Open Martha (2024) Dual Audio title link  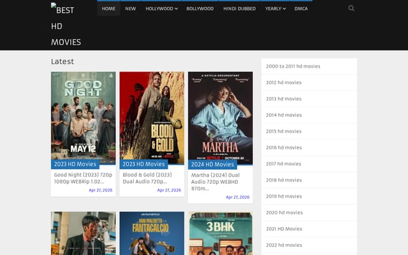point(215,182)
